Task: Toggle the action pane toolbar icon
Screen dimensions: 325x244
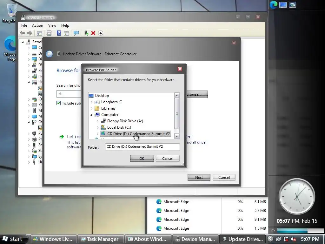Action: [66, 33]
